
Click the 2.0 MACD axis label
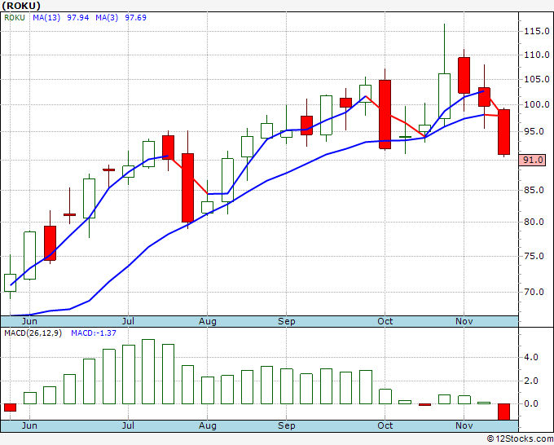(x=531, y=381)
